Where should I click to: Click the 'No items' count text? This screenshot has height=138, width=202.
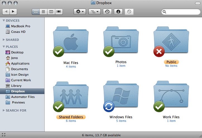171,66
